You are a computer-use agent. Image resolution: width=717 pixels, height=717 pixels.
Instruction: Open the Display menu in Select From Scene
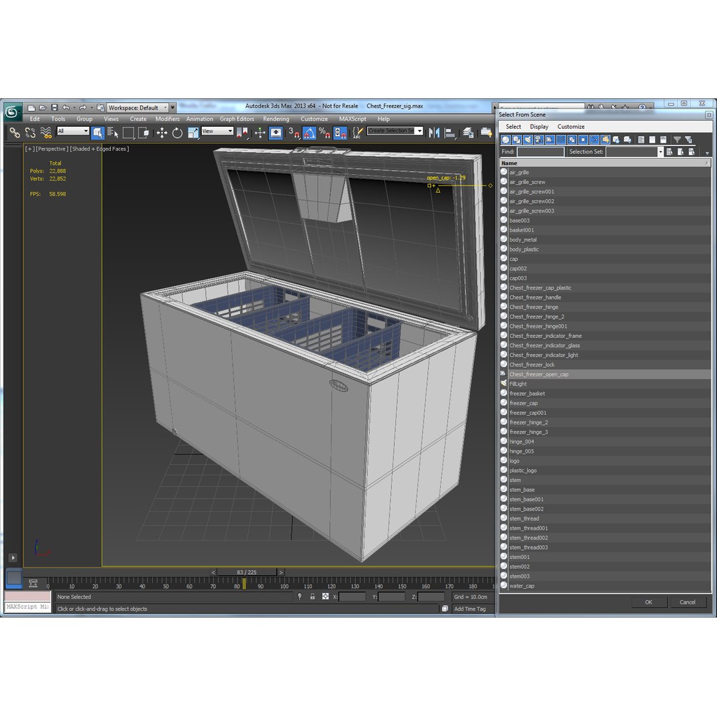539,127
